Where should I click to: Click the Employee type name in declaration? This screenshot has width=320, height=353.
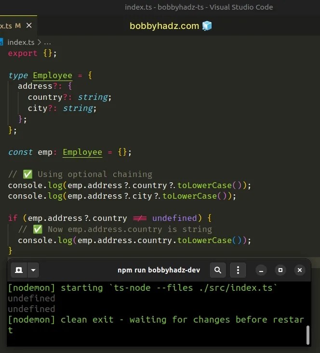(53, 75)
